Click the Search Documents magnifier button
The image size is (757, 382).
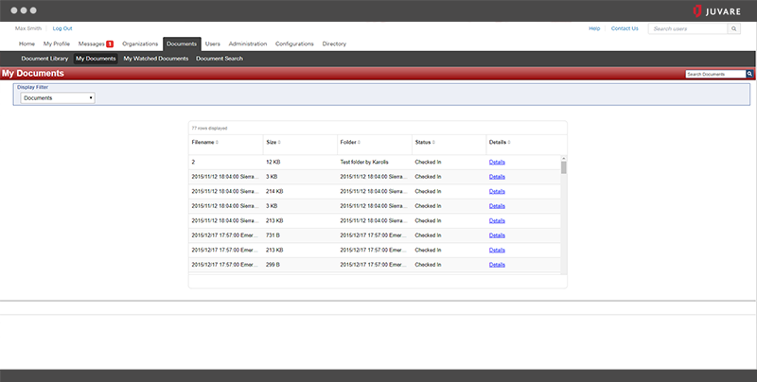point(749,74)
